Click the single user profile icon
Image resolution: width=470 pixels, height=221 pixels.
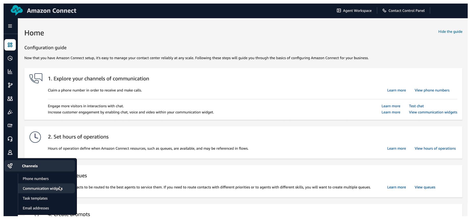(10, 152)
